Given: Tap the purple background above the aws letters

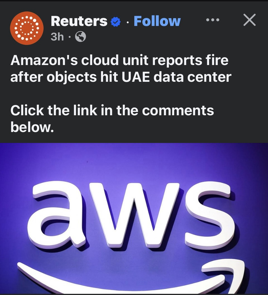Looking at the screenshot, I should [134, 162].
